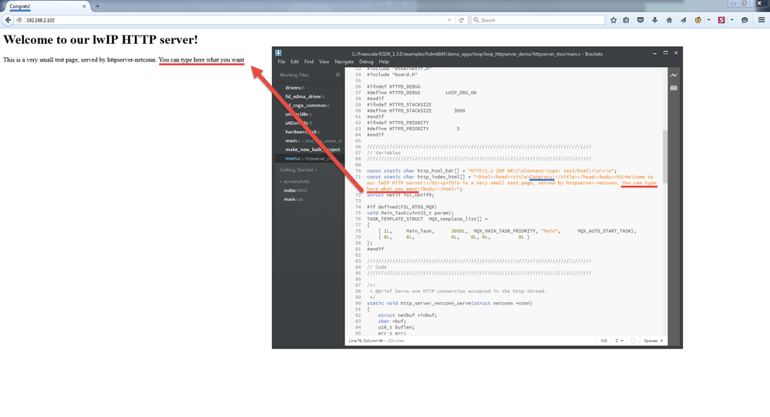Open the Find menu in Brackets
Viewport: 770px width, 417px height.
point(308,62)
